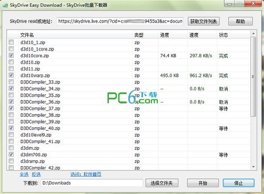Screen dimensions: 264x194
Task: Uncheck the d3d10core.zip checkbox
Action: coord(11,55)
